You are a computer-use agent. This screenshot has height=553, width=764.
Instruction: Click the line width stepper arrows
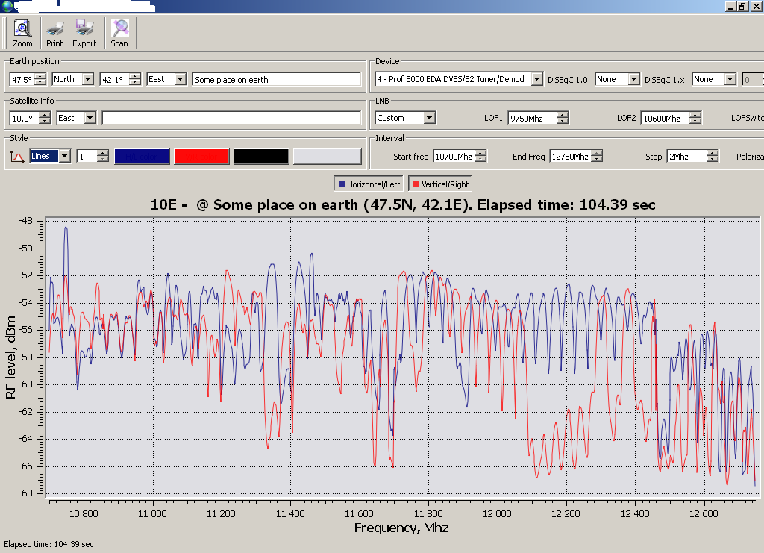pyautogui.click(x=103, y=157)
